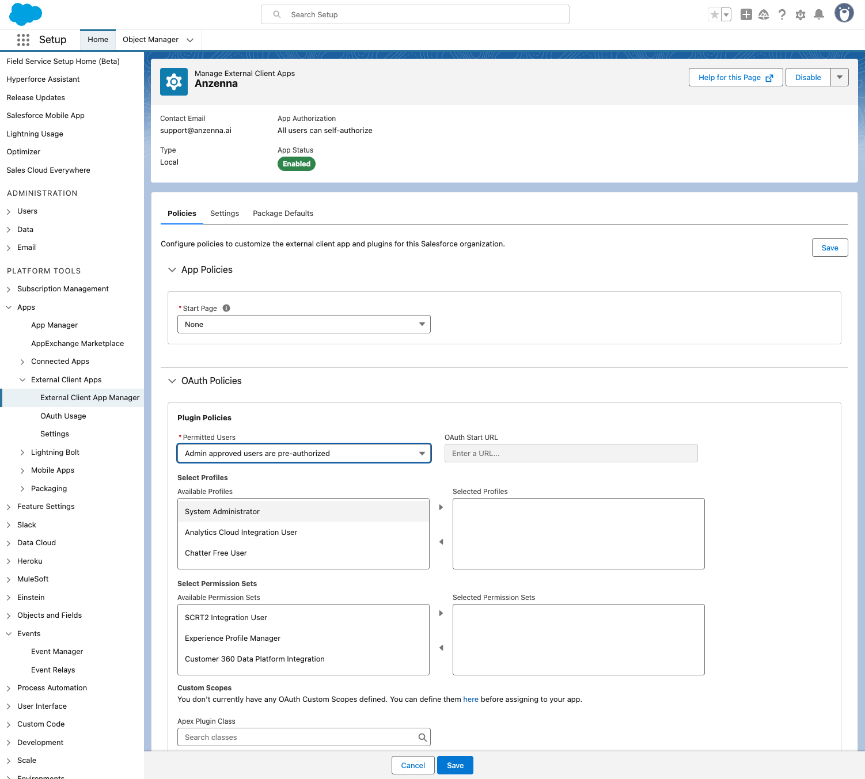Open the user avatar profile menu
This screenshot has height=779, width=865.
pyautogui.click(x=844, y=13)
